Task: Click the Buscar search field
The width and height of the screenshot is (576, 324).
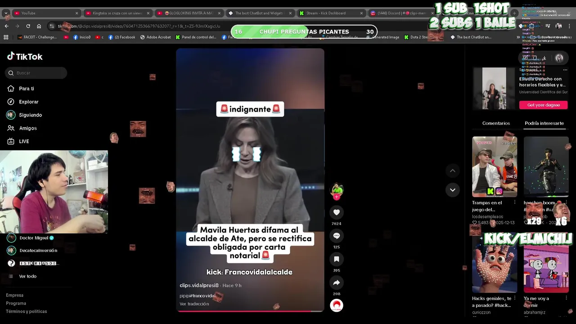Action: (x=36, y=73)
